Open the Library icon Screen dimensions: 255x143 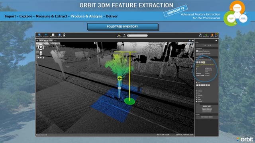(x=212, y=35)
